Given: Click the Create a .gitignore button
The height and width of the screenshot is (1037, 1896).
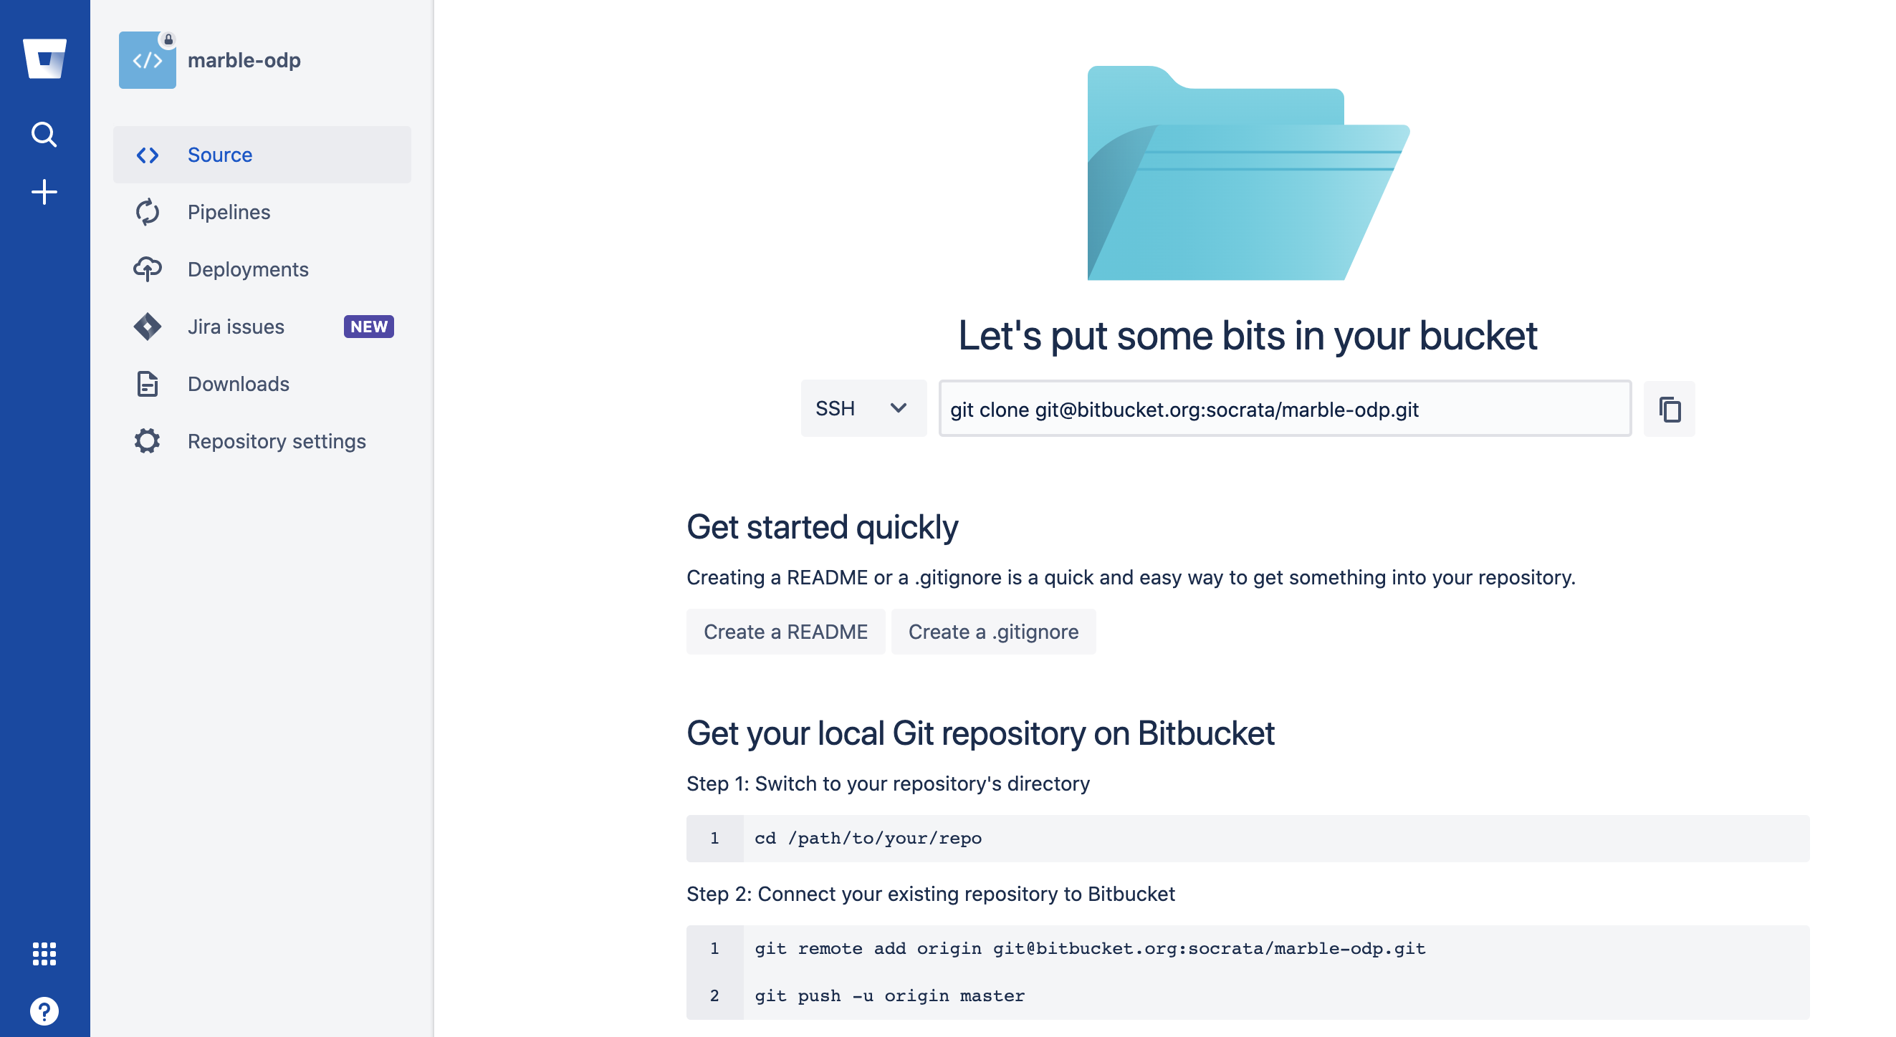Looking at the screenshot, I should point(994,632).
